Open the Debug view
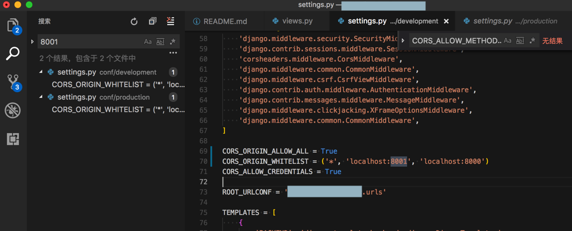Viewport: 572px width, 231px height. click(13, 110)
